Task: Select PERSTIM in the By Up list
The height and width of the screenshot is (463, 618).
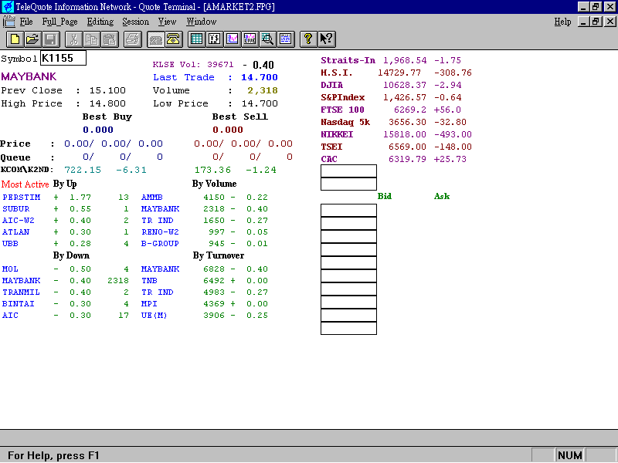Action: (x=22, y=197)
